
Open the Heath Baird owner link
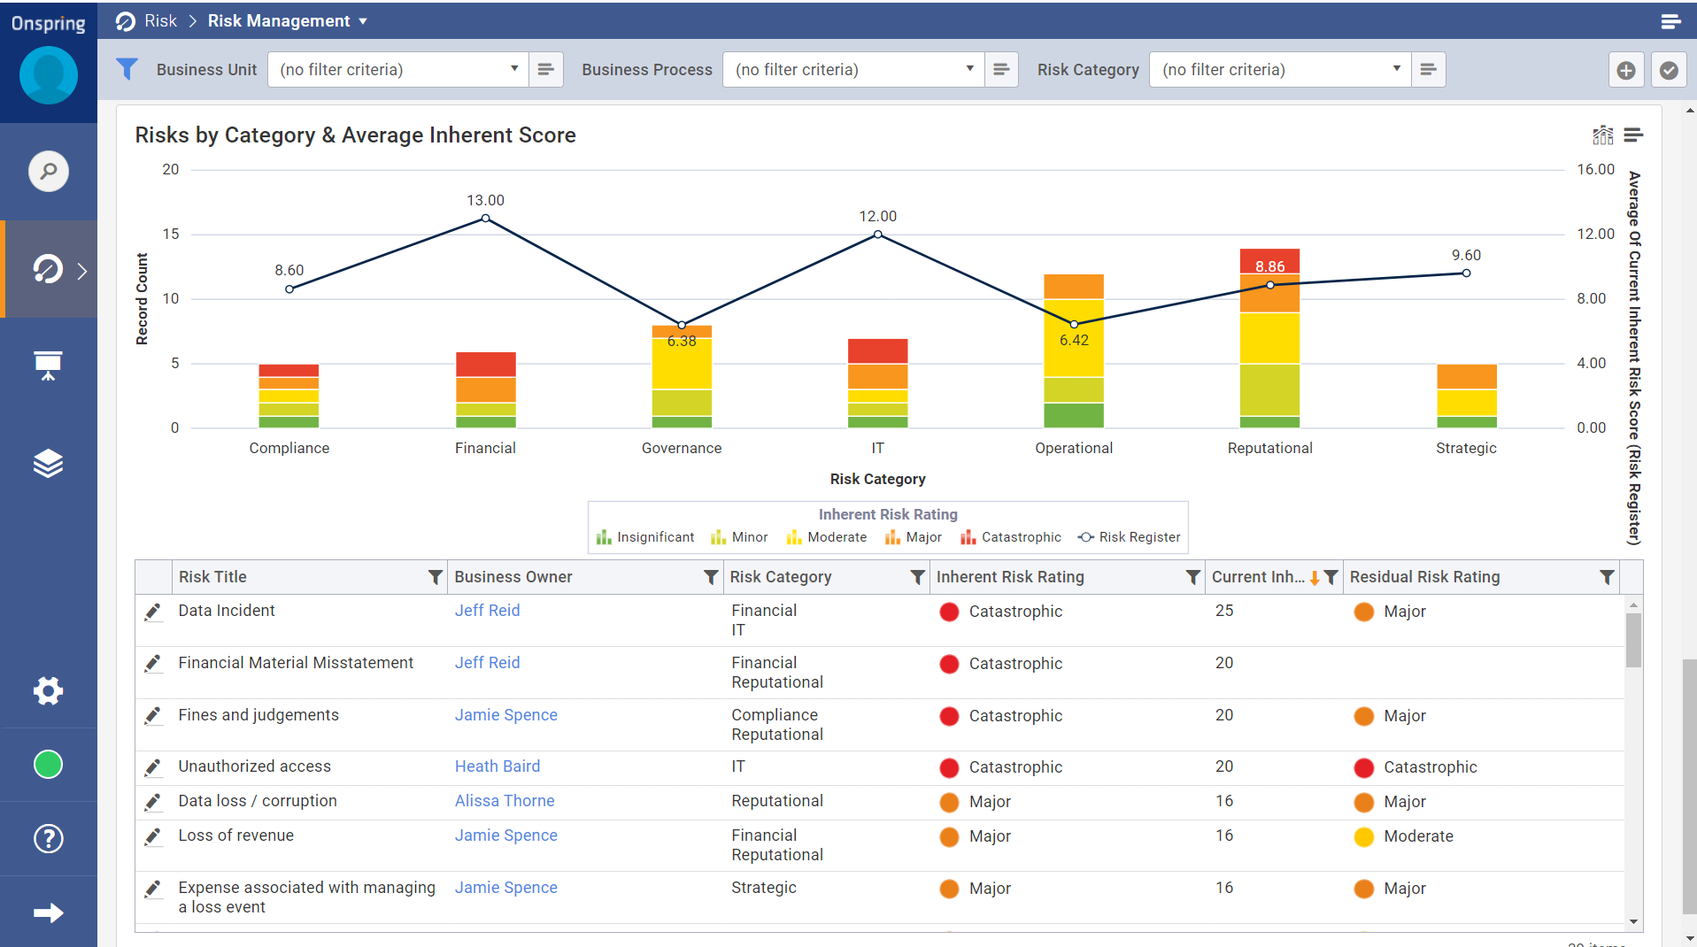tap(497, 766)
